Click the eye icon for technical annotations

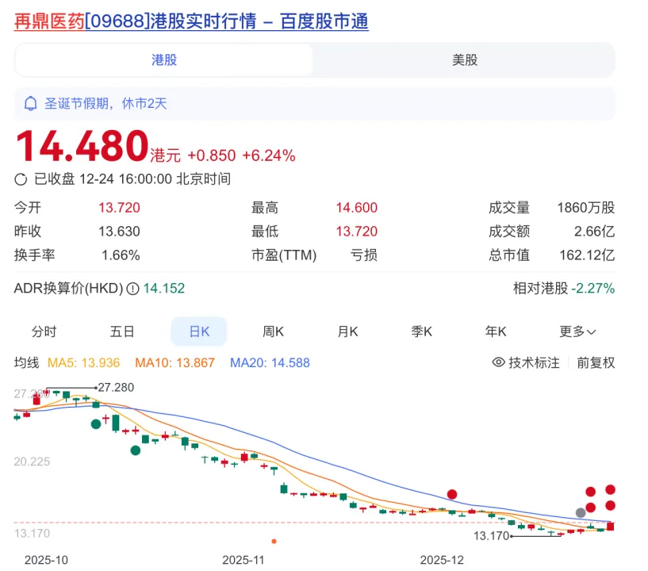pyautogui.click(x=499, y=362)
